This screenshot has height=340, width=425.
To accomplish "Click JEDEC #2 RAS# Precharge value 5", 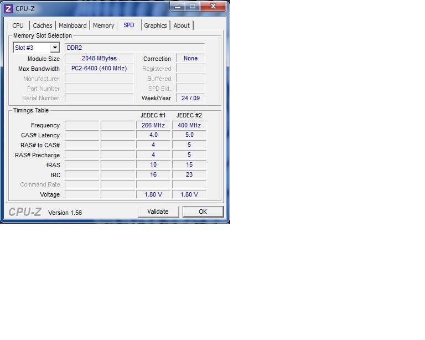I will point(189,155).
